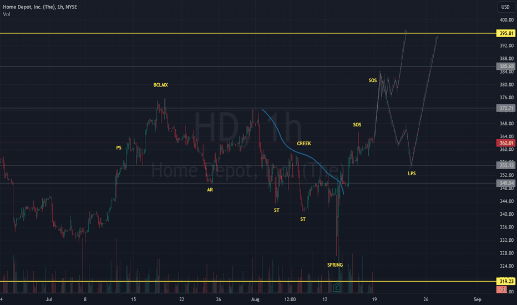Click the earnings E marker icon
The width and height of the screenshot is (517, 305).
pyautogui.click(x=336, y=288)
